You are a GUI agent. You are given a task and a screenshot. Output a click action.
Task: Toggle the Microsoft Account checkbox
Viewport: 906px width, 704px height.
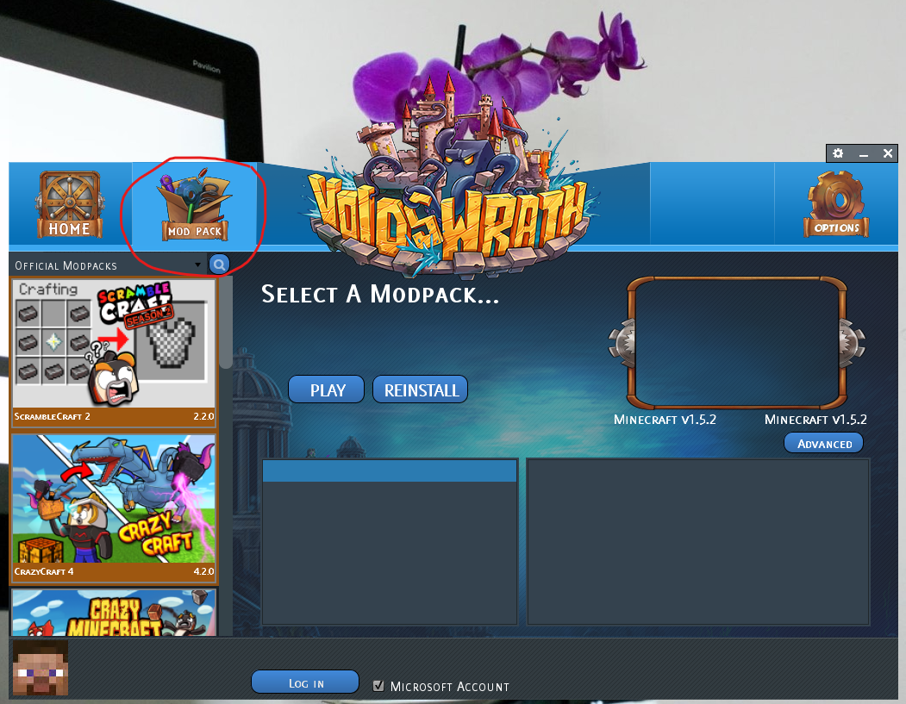tap(378, 686)
